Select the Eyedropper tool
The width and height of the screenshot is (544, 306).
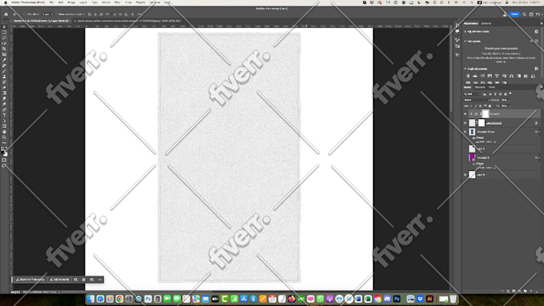click(4, 60)
